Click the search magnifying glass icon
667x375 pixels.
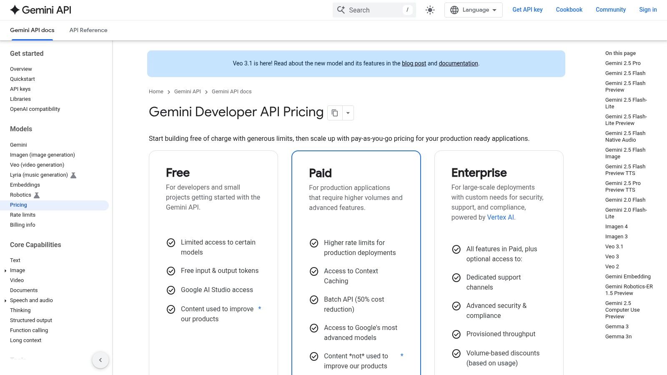coord(341,10)
